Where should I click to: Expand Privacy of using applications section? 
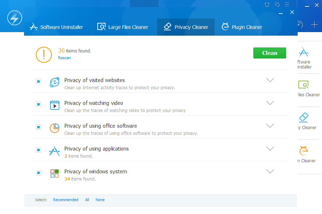(270, 148)
